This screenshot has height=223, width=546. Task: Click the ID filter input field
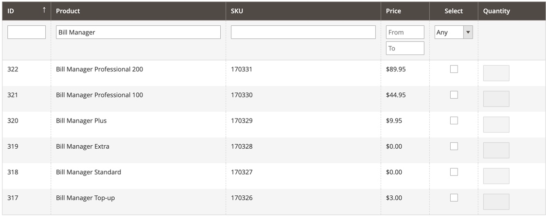pos(27,33)
